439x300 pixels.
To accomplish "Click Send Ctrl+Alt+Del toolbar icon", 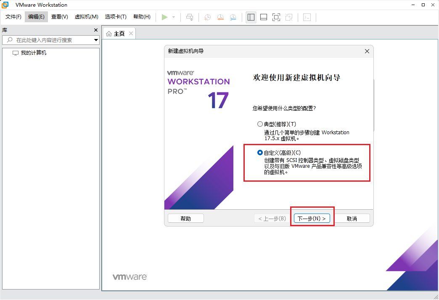I will (x=190, y=17).
